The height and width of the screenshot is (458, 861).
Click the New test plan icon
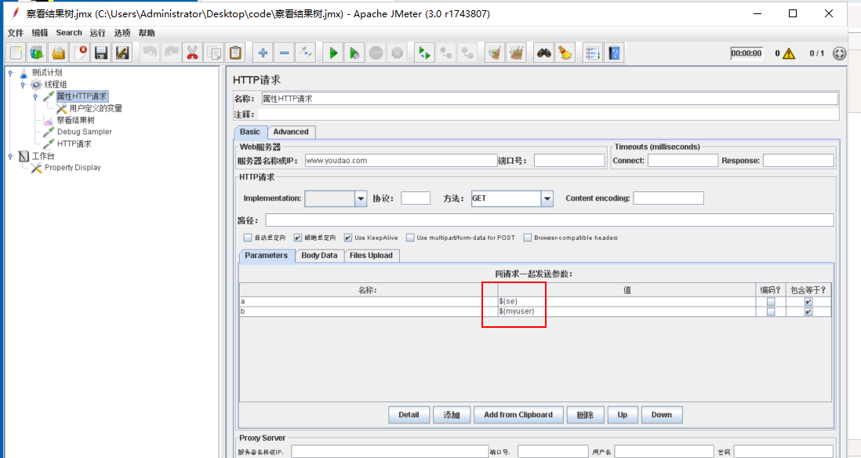click(16, 53)
